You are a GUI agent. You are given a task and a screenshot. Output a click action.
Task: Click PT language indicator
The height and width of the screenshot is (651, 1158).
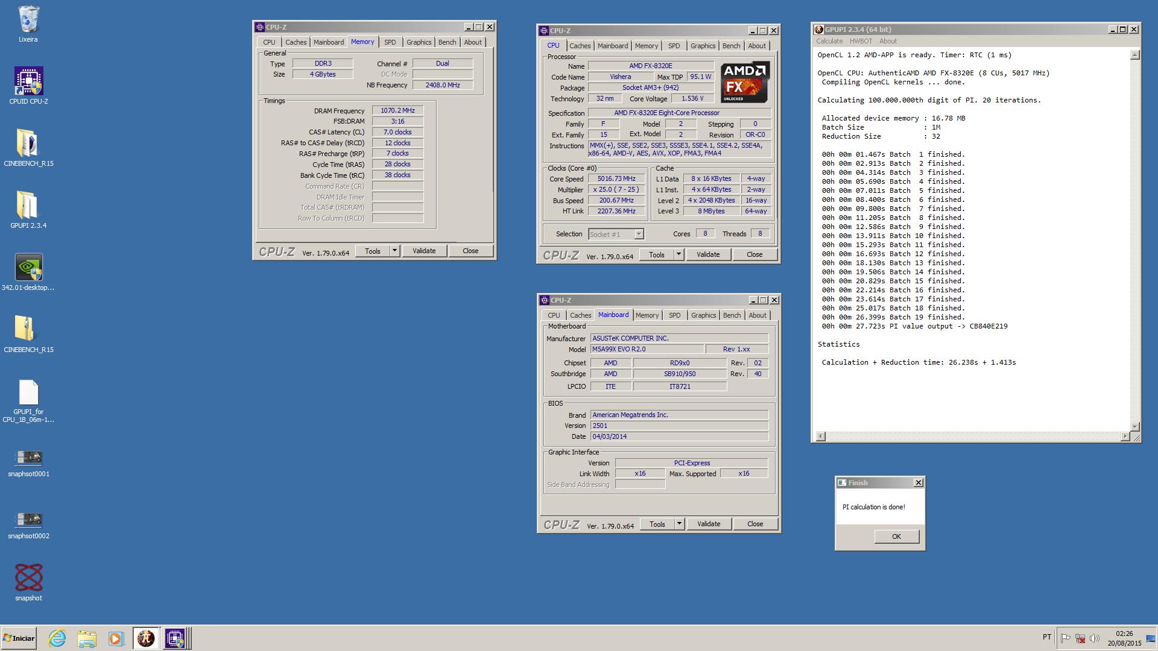1047,637
